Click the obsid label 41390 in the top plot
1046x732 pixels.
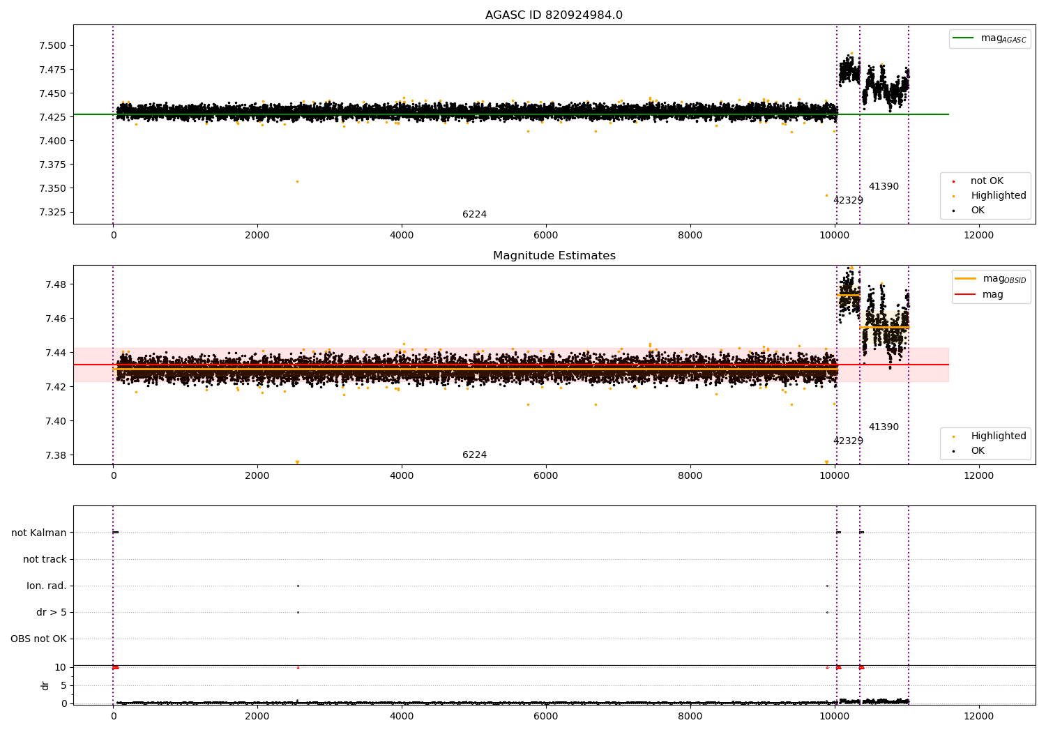click(x=884, y=187)
